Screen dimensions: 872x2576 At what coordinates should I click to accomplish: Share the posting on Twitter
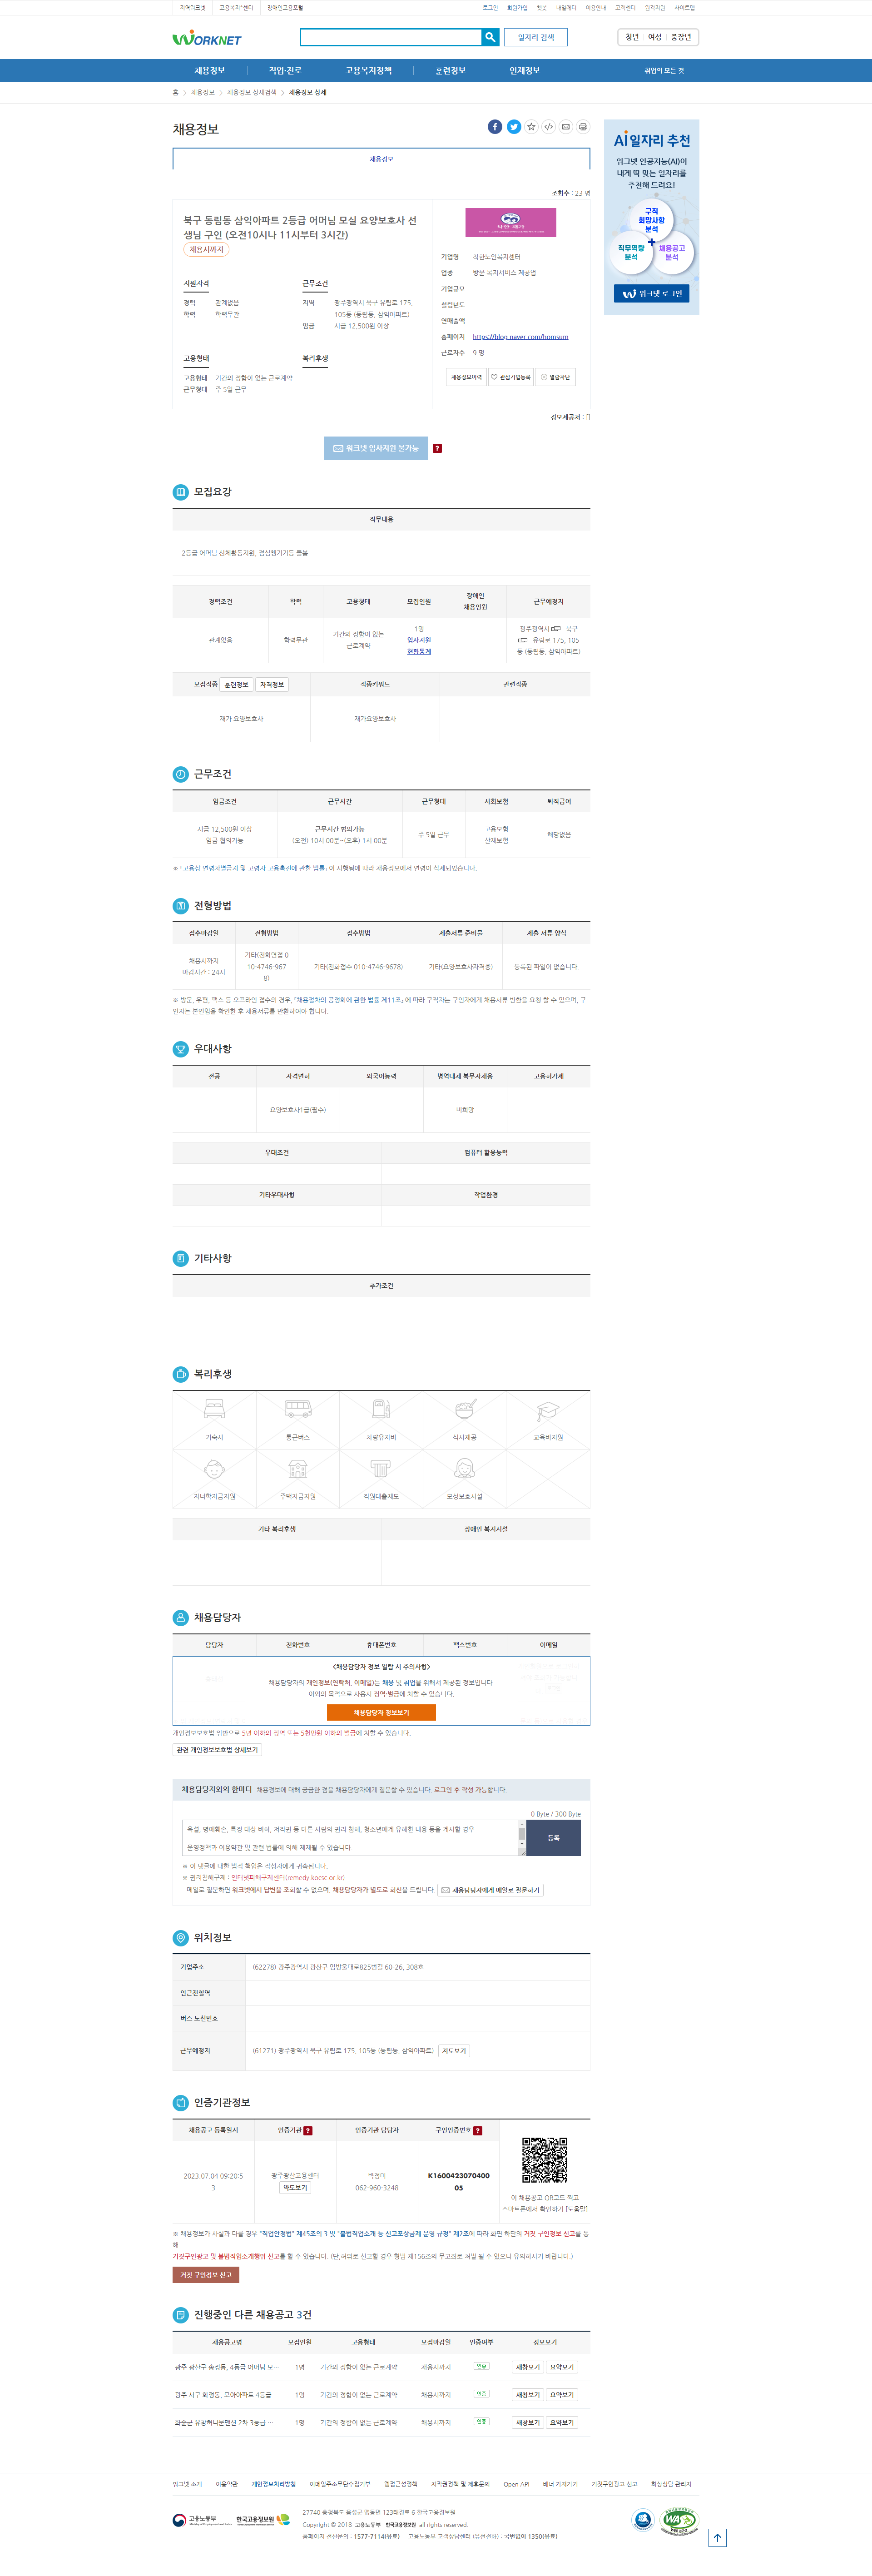(x=513, y=127)
